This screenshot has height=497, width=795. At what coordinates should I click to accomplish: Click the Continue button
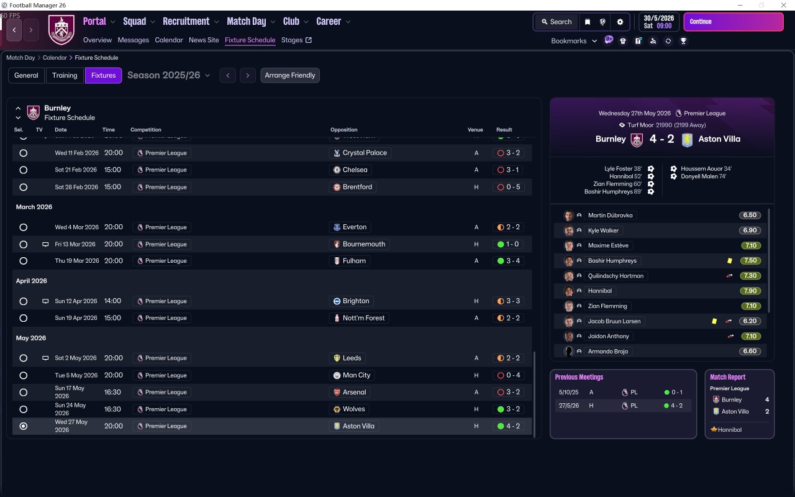(x=734, y=22)
